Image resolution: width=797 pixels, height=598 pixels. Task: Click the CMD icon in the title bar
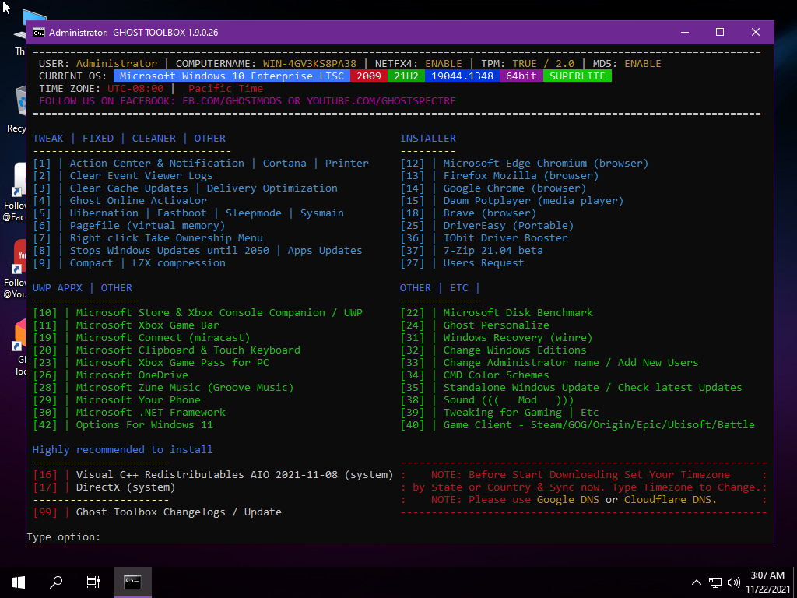tap(38, 33)
